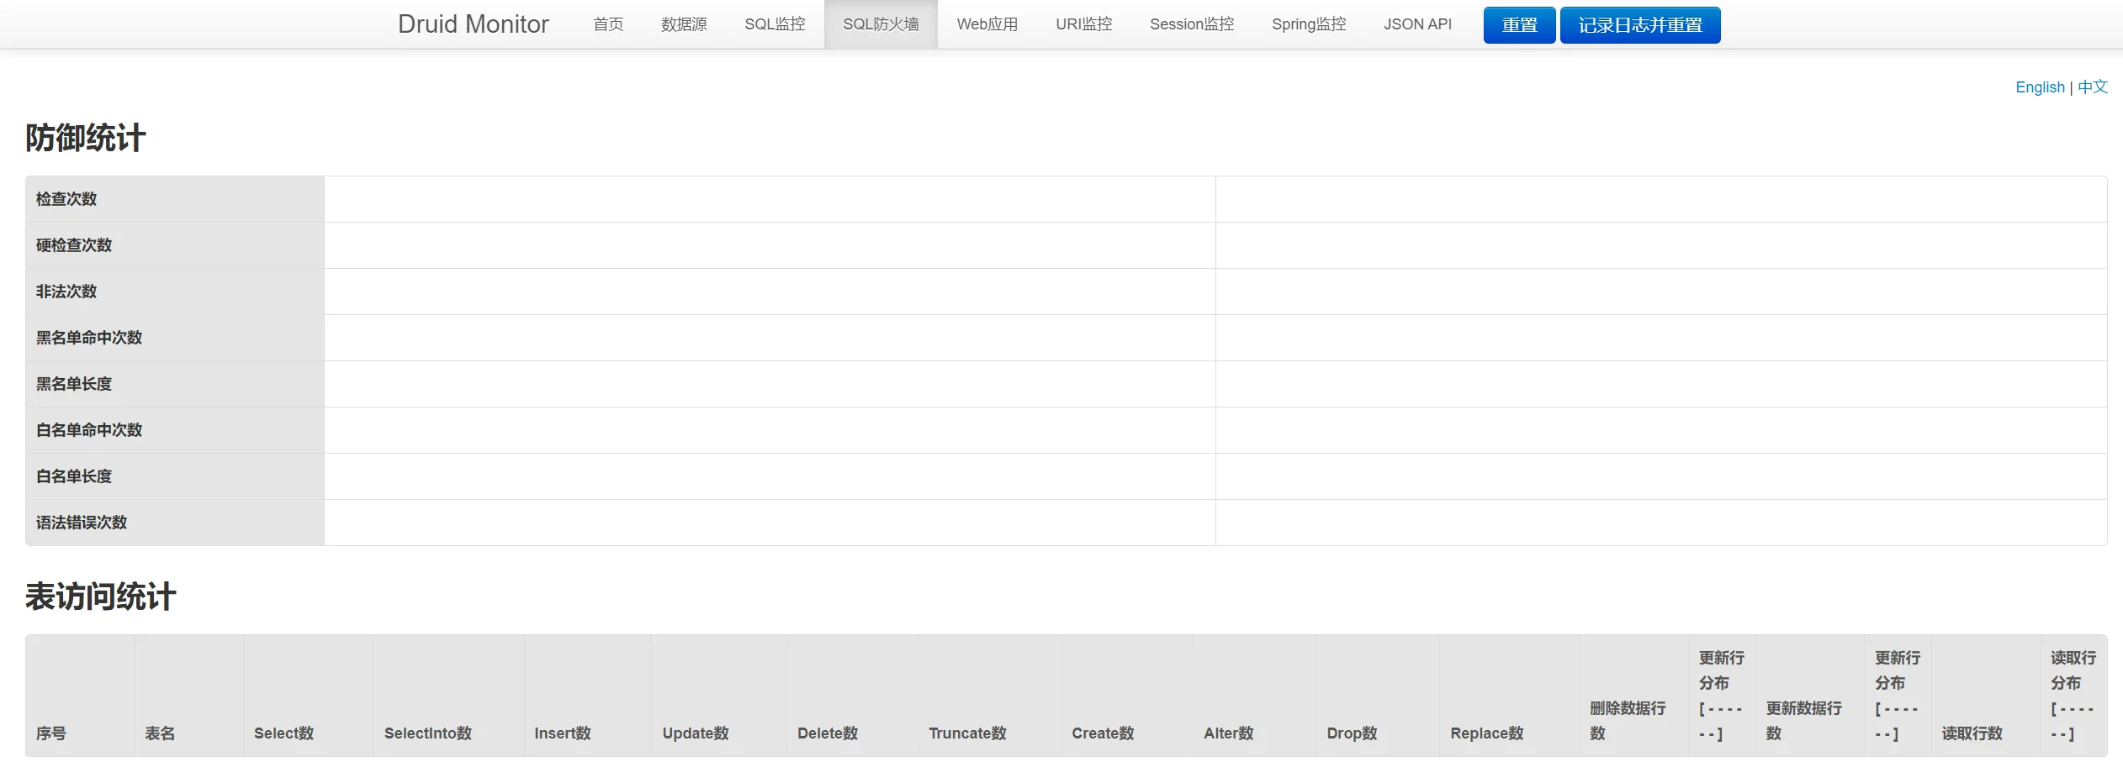Screen dimensions: 2123x783
Task: Select the SQL防火墙 tab
Action: tap(881, 24)
